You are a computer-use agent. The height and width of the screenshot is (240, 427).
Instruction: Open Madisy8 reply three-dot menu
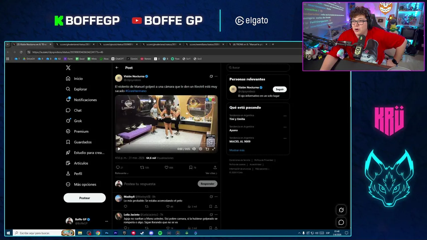tap(216, 197)
